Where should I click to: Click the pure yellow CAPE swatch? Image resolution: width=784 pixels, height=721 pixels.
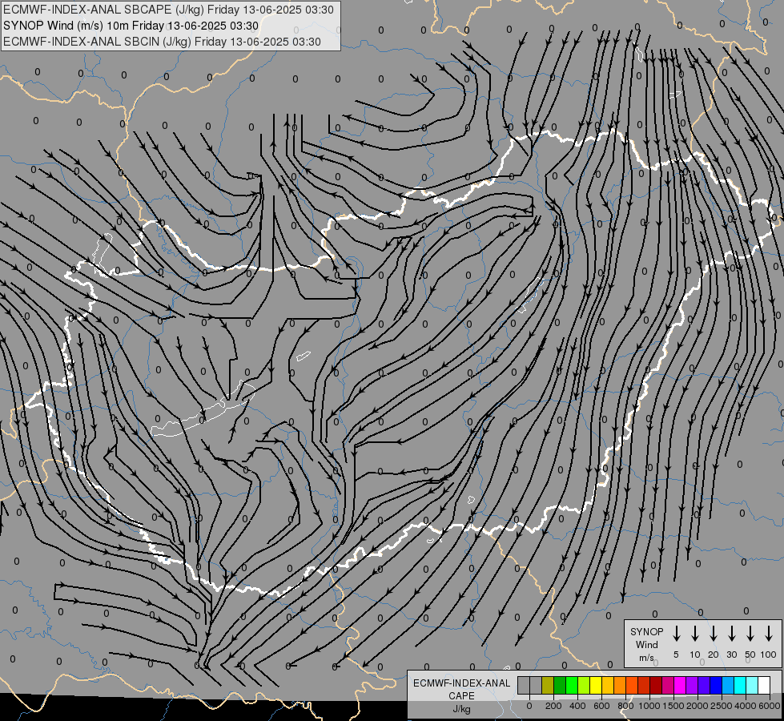click(596, 685)
